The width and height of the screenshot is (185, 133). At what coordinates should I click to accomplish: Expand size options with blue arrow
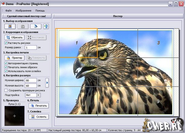[47, 83]
